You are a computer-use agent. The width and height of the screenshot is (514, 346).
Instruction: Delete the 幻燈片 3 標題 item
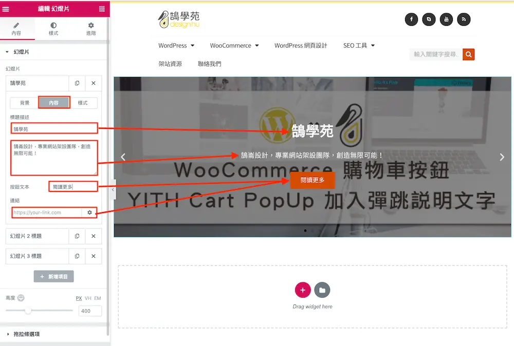click(x=94, y=256)
